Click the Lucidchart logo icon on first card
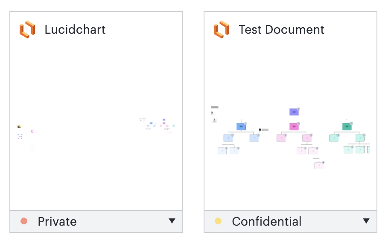 point(27,29)
